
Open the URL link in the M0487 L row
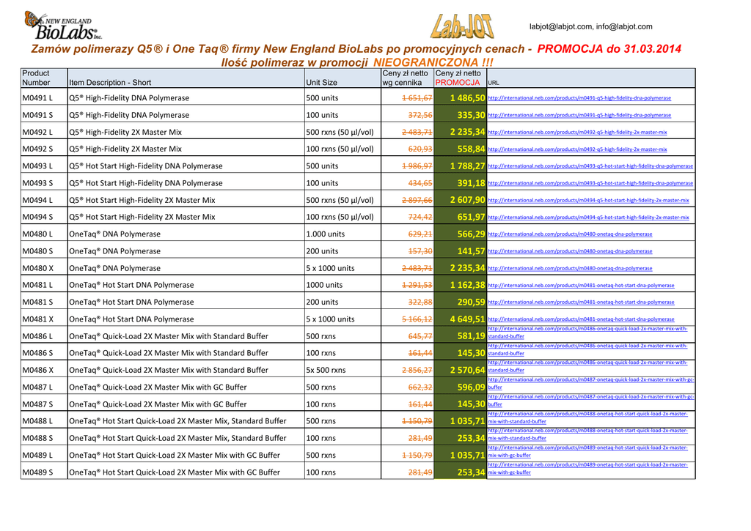[x=591, y=383]
